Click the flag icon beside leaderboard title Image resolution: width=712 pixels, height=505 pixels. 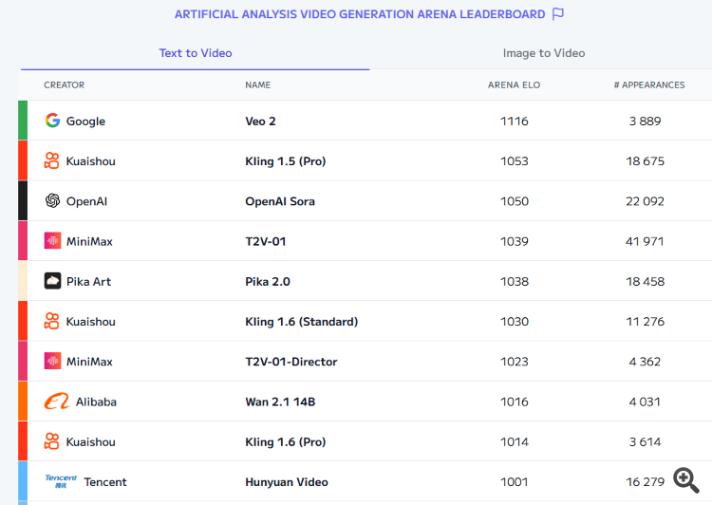tap(558, 14)
